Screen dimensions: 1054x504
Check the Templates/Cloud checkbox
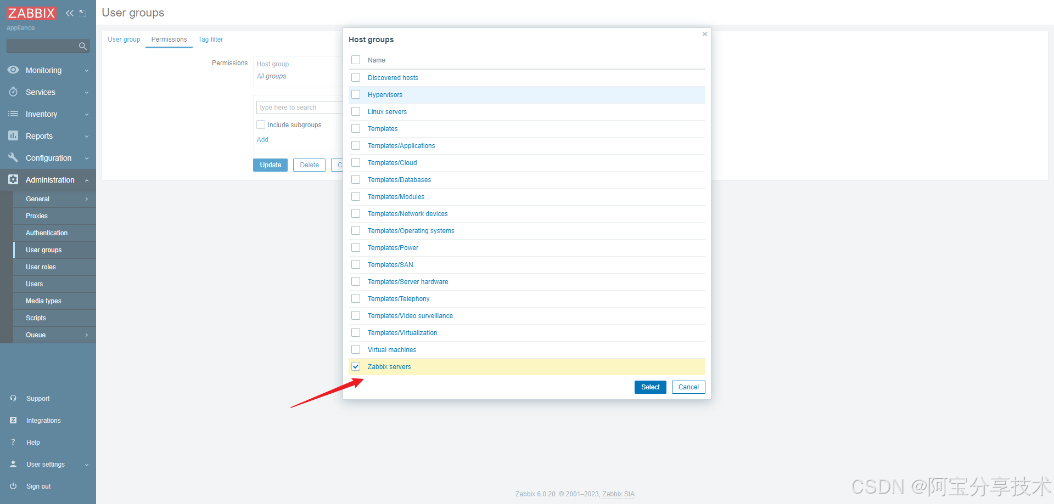pyautogui.click(x=356, y=162)
